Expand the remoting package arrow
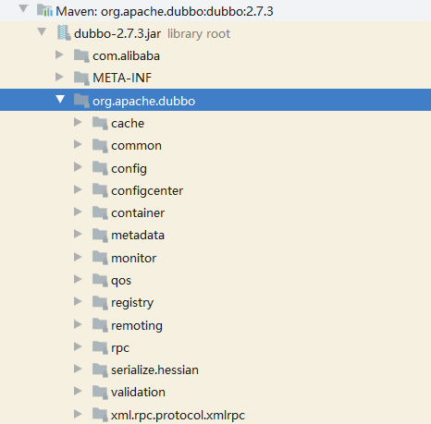The width and height of the screenshot is (431, 424). point(78,324)
